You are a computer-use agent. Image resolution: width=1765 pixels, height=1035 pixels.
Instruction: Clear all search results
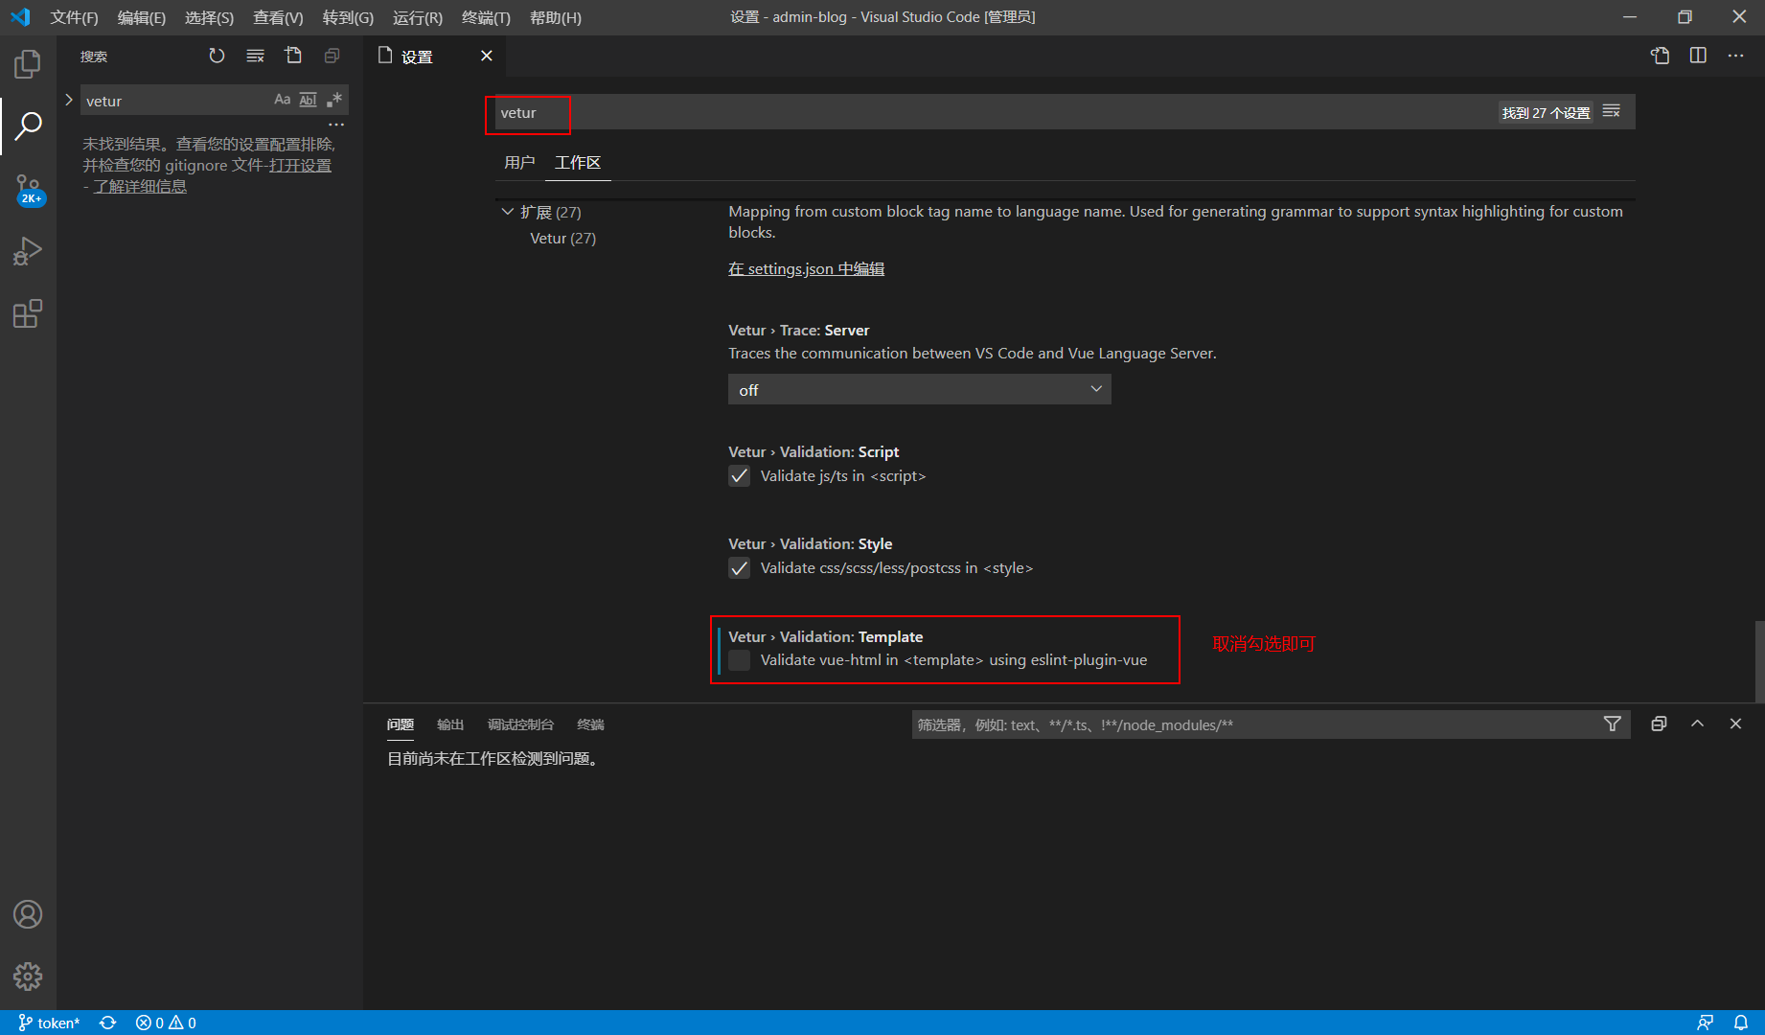click(255, 56)
